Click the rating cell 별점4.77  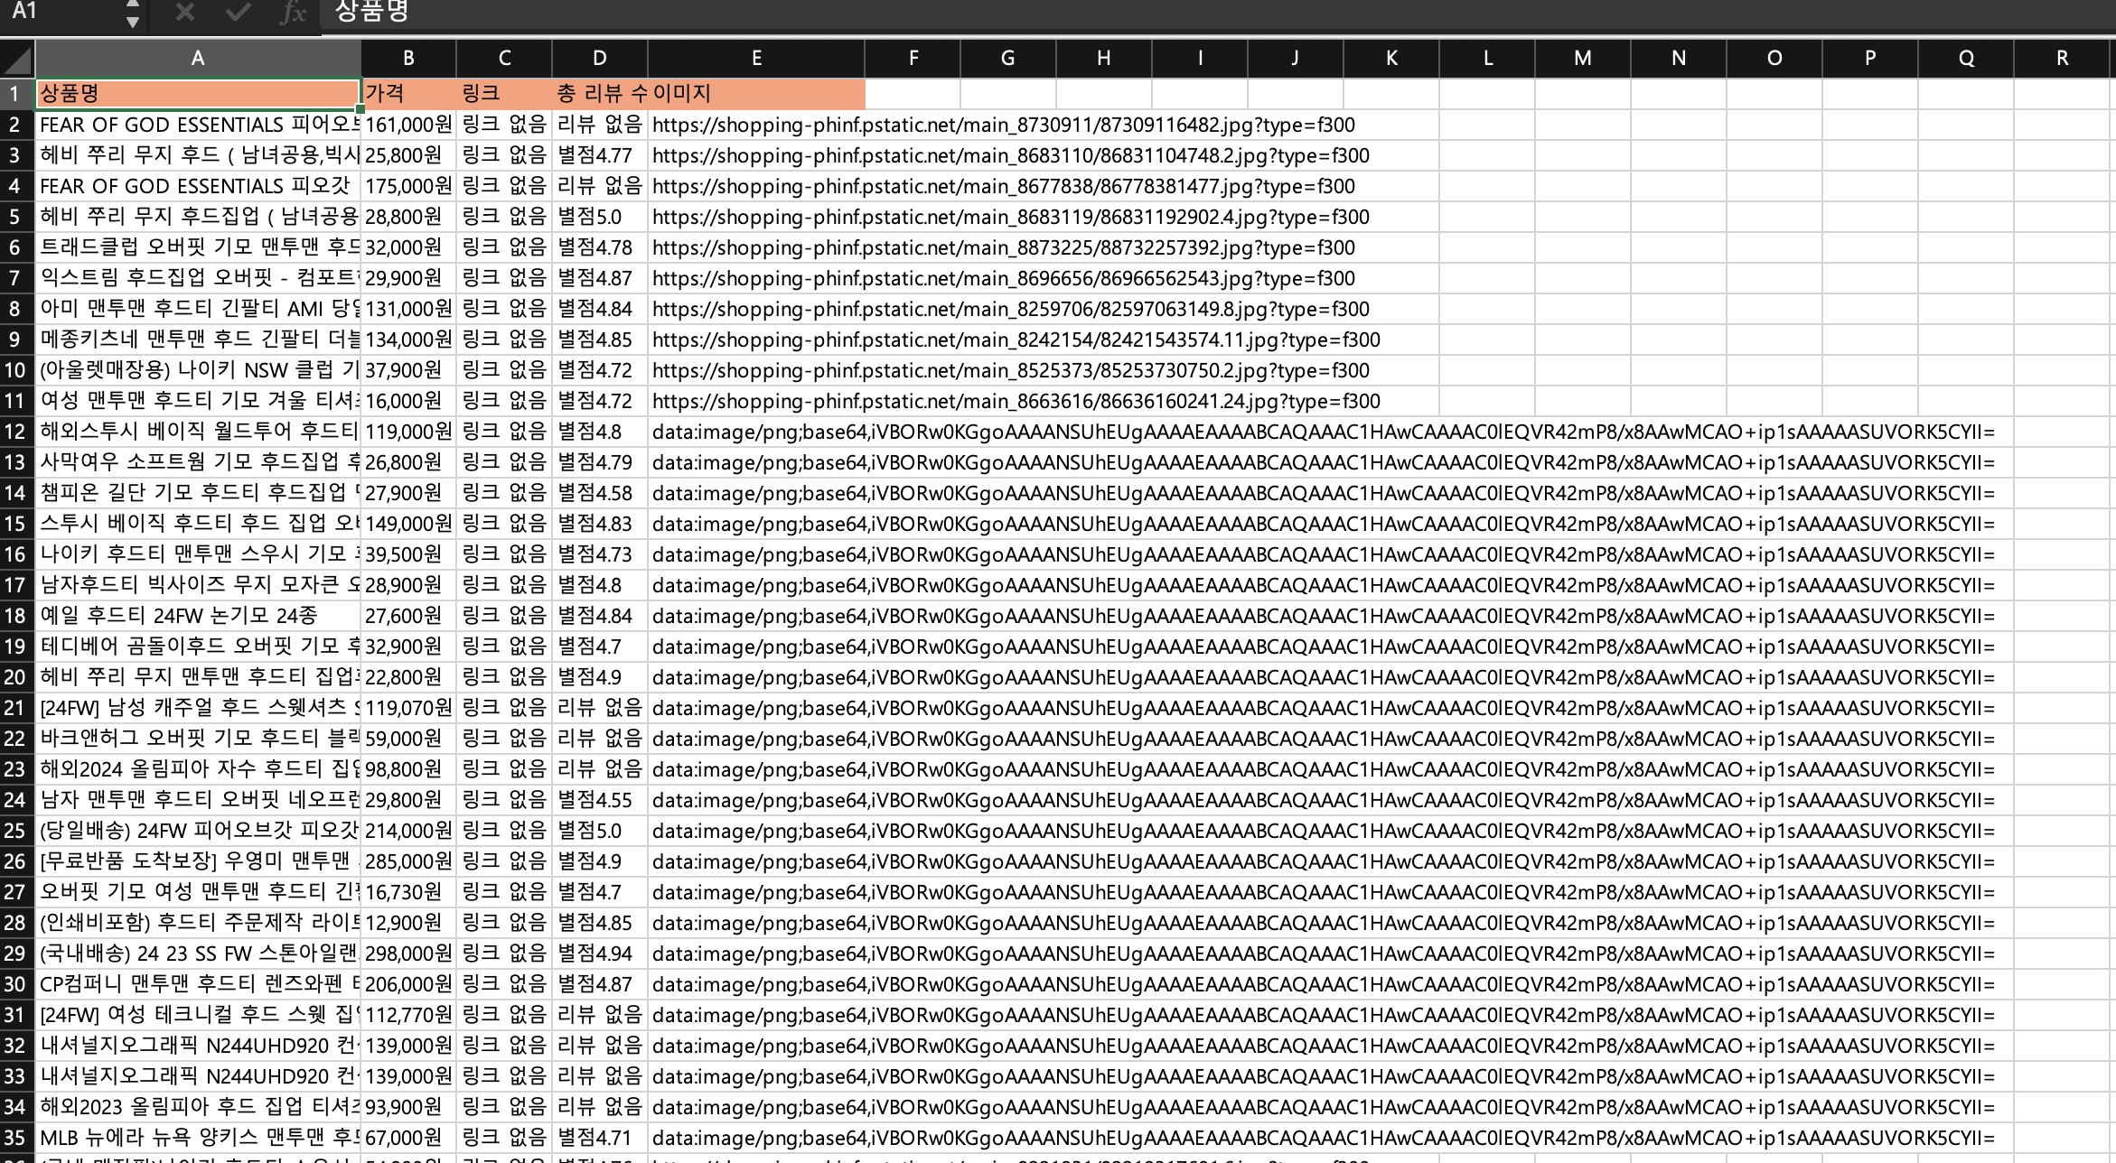click(x=600, y=155)
